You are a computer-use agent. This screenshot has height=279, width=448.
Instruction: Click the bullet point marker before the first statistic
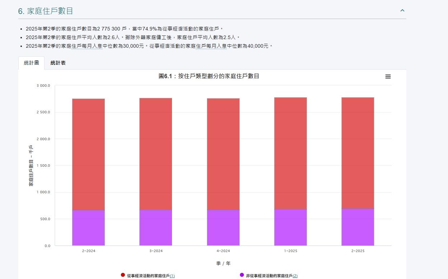click(22, 29)
